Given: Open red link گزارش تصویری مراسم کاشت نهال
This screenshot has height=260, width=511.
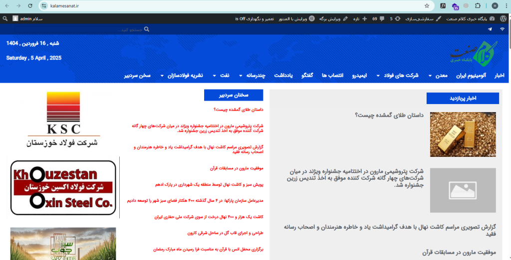Looking at the screenshot, I should [199, 149].
